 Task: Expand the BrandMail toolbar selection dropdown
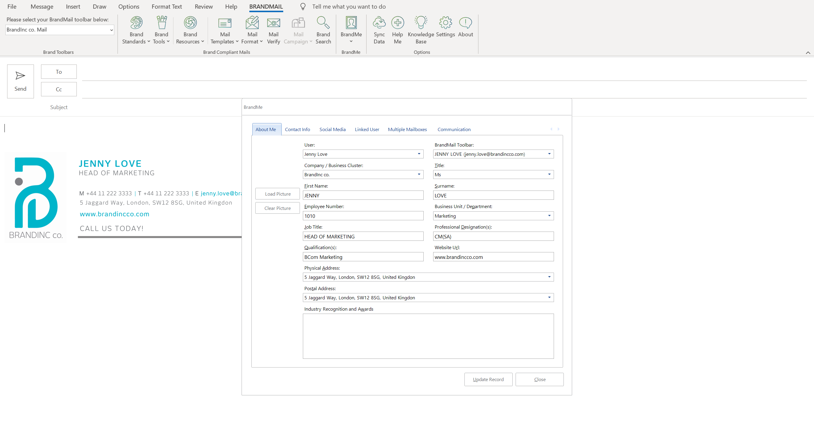click(x=111, y=30)
